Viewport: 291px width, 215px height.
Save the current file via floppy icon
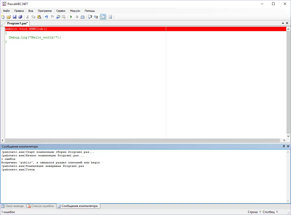pos(15,17)
